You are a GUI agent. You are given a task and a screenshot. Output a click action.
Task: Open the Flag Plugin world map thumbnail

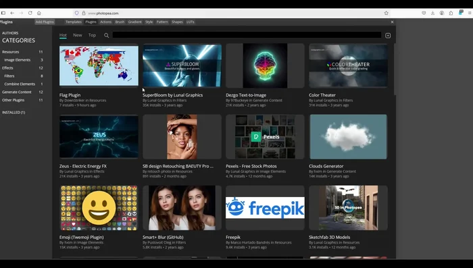[99, 65]
